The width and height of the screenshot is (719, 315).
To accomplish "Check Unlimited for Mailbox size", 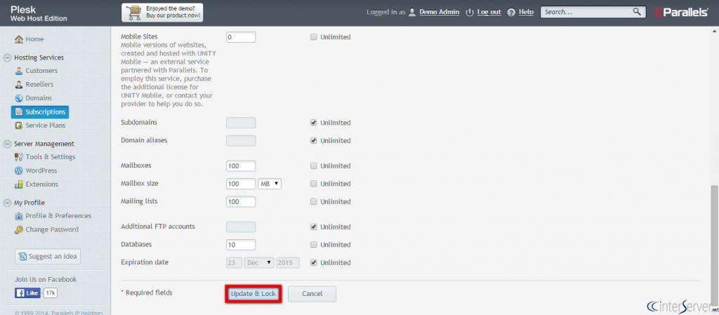I will click(x=314, y=184).
